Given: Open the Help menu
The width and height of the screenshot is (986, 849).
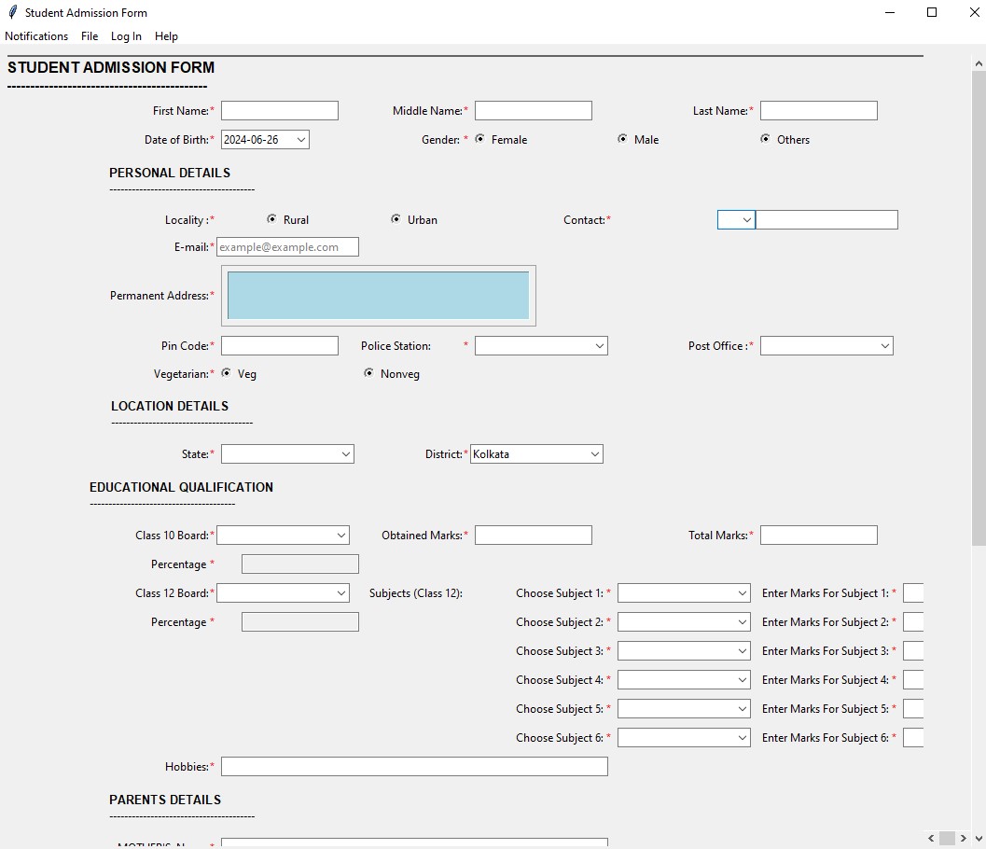Looking at the screenshot, I should [x=166, y=36].
